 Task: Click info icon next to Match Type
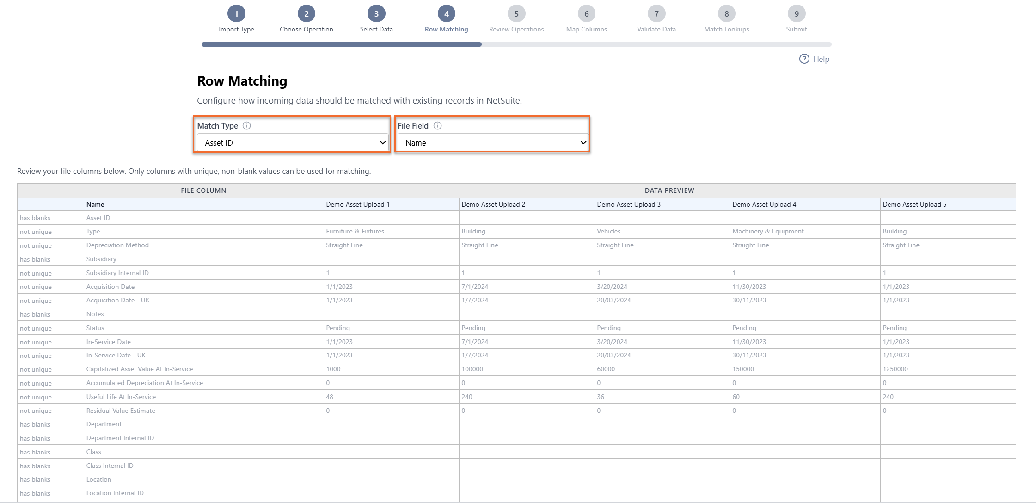[x=247, y=126]
